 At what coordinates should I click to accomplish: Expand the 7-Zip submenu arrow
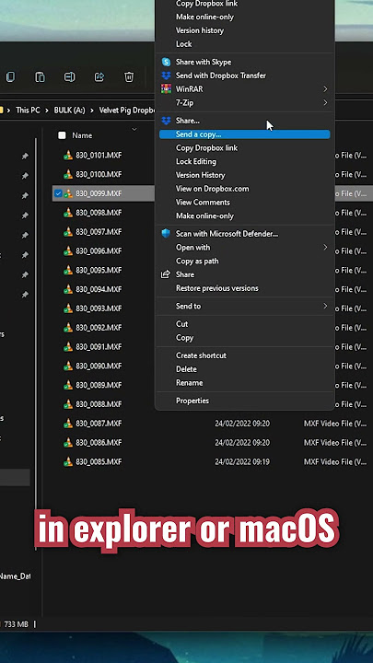(325, 103)
